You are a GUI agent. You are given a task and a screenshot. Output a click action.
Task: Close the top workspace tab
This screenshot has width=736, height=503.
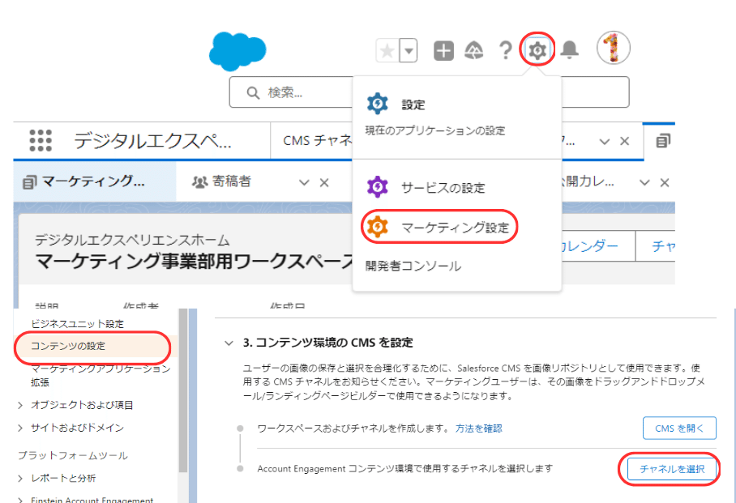coord(625,141)
